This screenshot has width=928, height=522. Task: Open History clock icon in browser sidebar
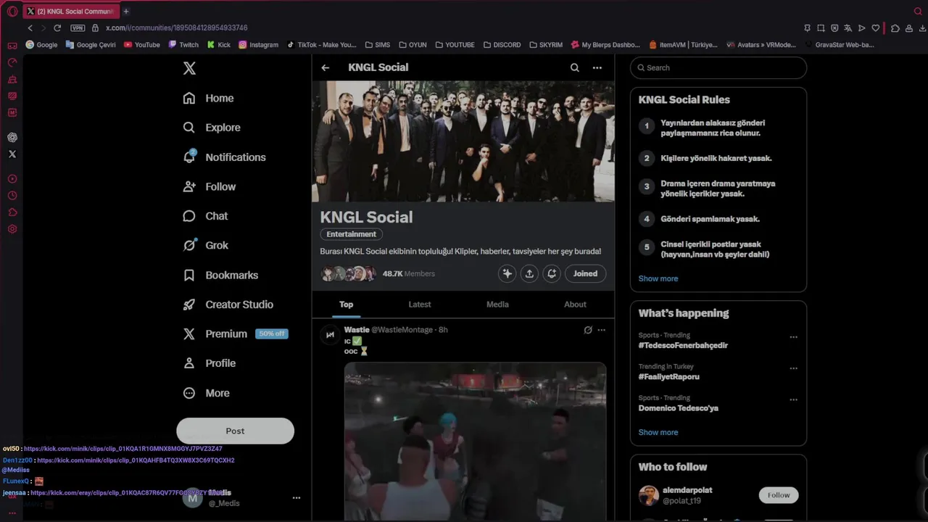click(x=12, y=196)
